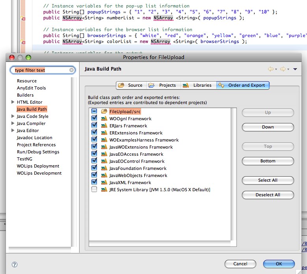Uncheck the ERJars Framework checkbox
This screenshot has width=307, height=274.
pos(94,125)
